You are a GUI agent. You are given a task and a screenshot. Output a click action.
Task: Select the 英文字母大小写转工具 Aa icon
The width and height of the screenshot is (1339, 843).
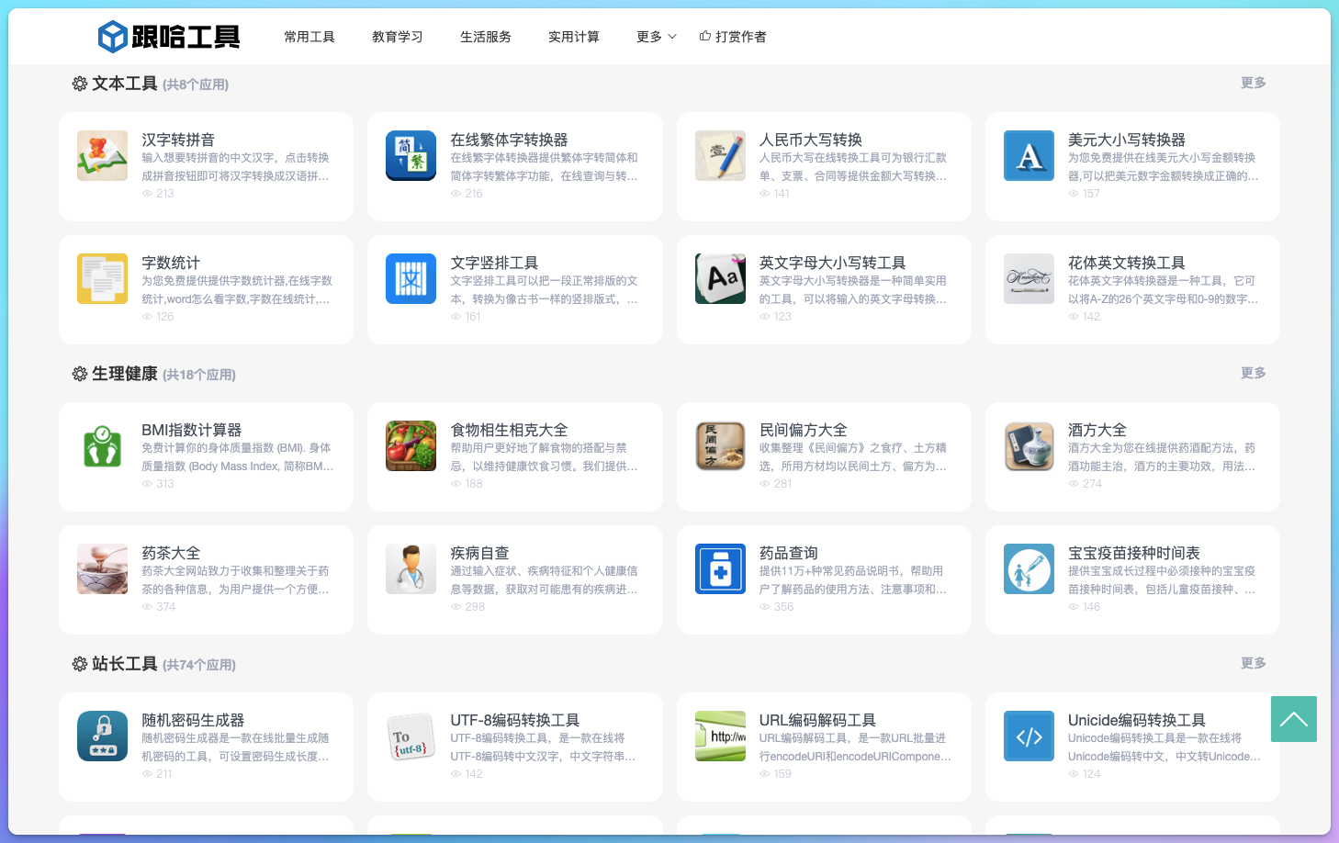pos(720,279)
